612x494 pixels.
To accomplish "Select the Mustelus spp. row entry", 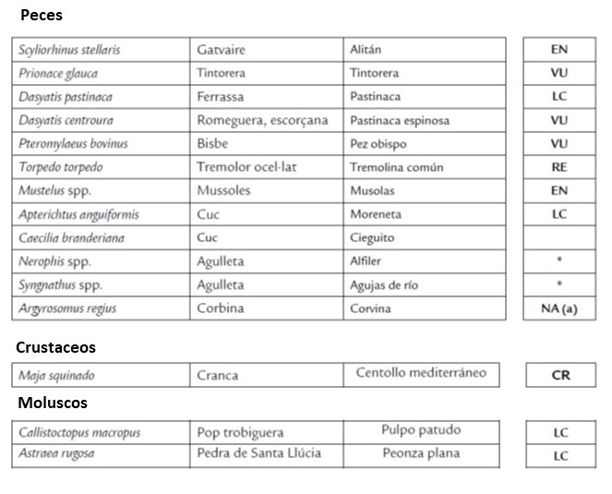I will pos(52,191).
